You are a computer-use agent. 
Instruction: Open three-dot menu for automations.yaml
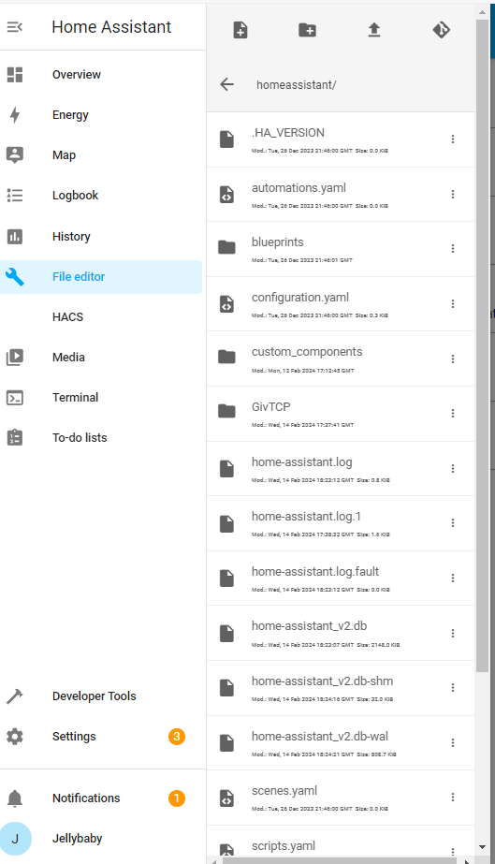click(x=453, y=194)
